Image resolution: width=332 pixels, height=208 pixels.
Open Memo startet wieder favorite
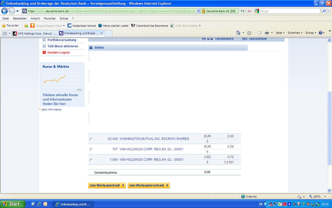113,26
